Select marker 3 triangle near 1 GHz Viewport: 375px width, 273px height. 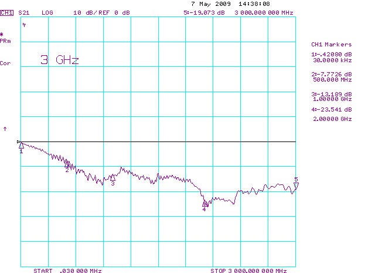[x=112, y=178]
